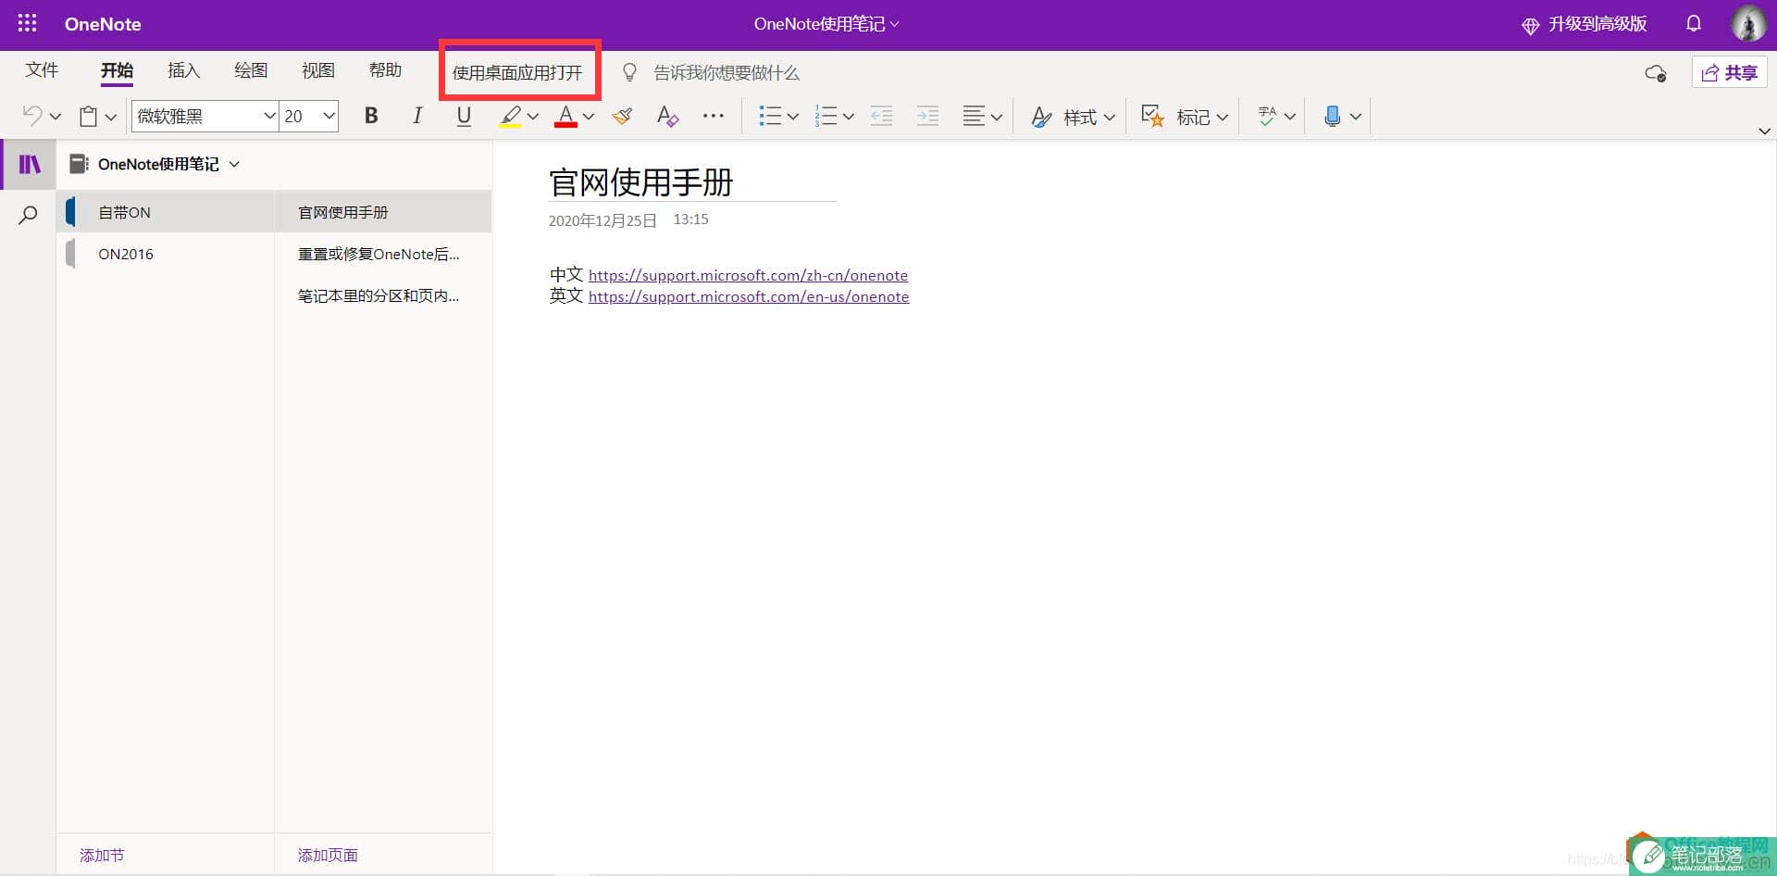This screenshot has height=876, width=1777.
Task: Expand the ribbon with the chevron
Action: tap(1764, 131)
